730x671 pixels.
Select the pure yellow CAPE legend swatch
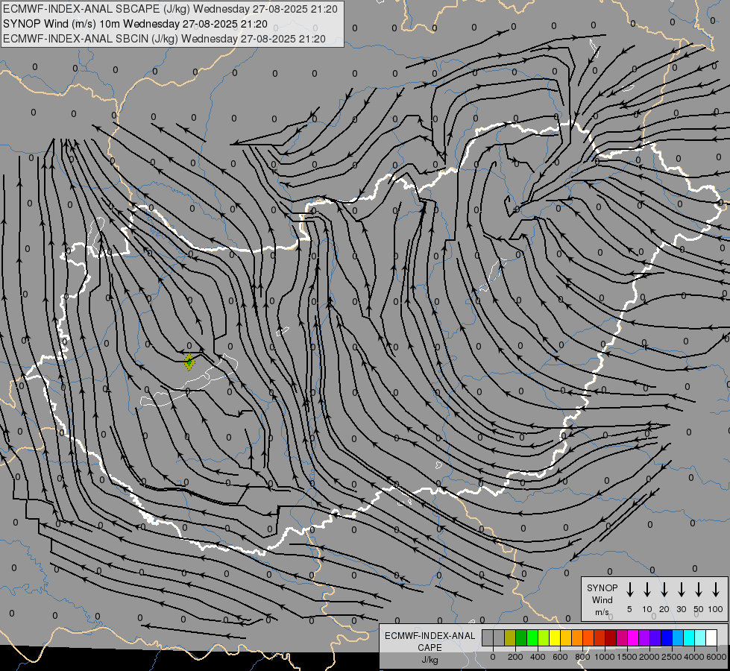coord(555,637)
